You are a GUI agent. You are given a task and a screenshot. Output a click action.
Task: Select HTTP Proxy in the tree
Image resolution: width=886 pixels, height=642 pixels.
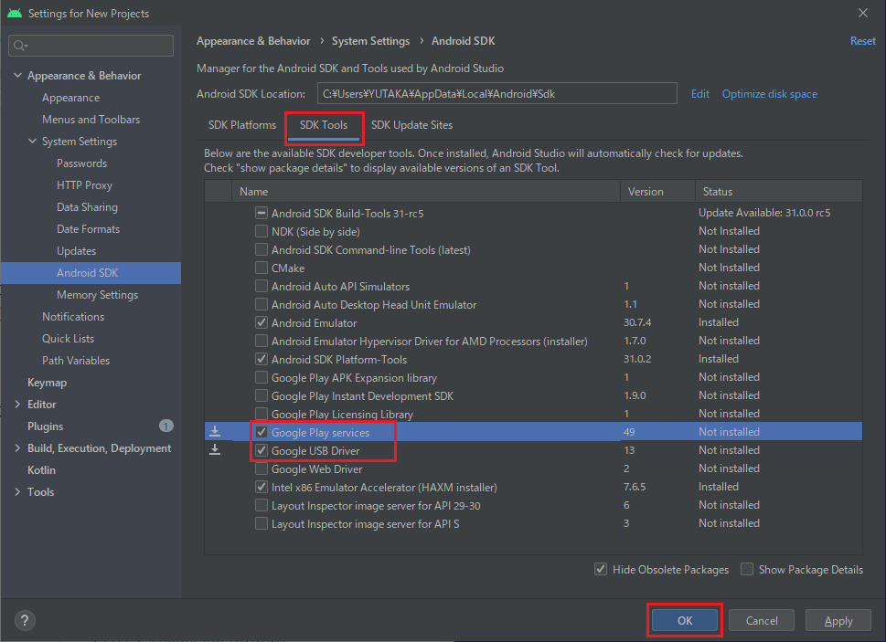pos(84,185)
